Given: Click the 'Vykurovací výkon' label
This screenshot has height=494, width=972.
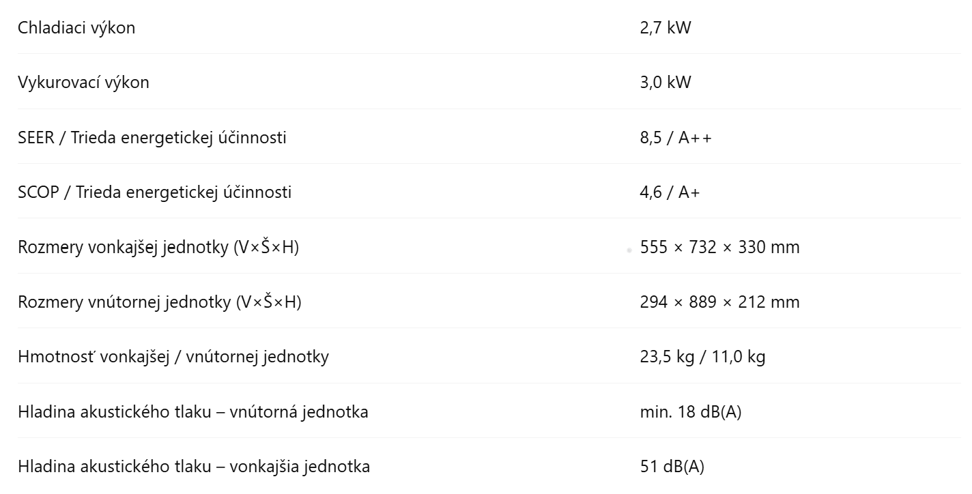Looking at the screenshot, I should pos(83,83).
